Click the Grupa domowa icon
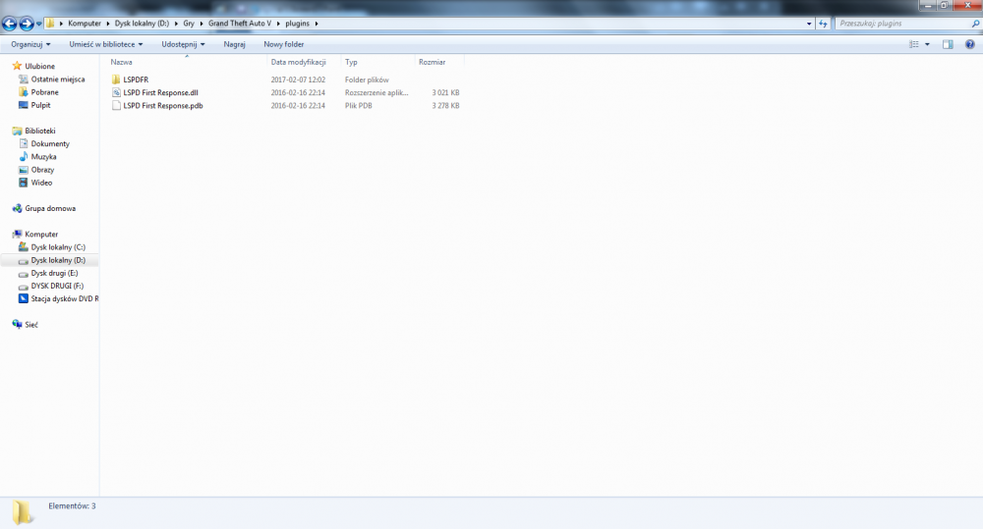Viewport: 983px width, 529px height. click(17, 208)
